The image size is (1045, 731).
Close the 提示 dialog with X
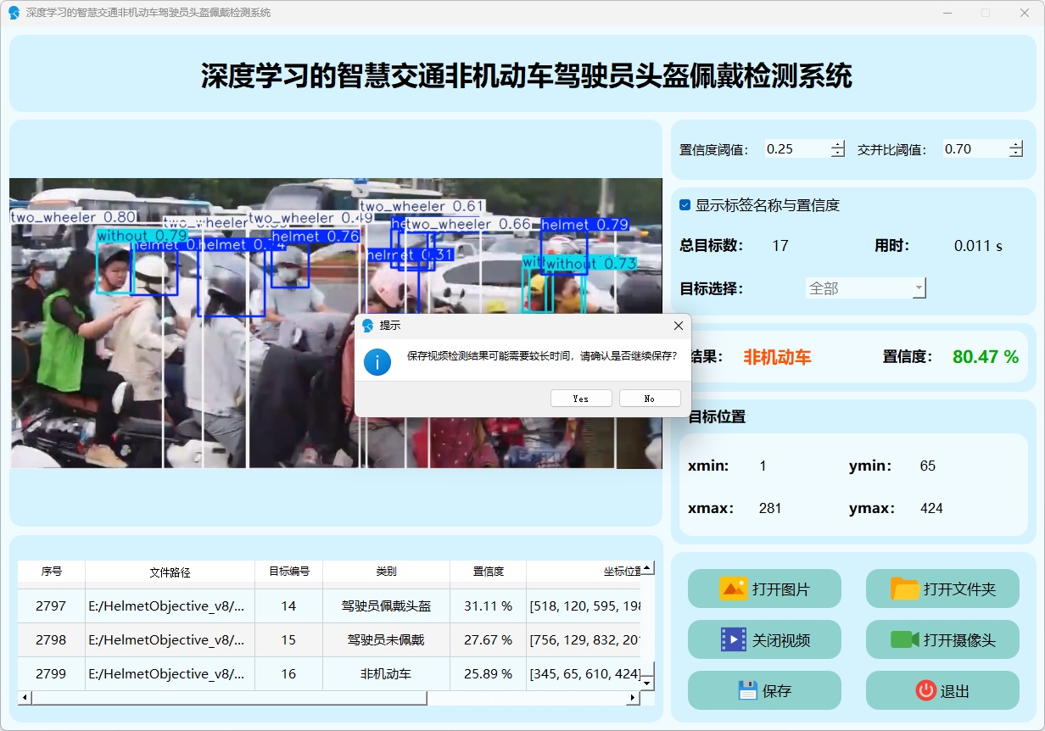(678, 326)
